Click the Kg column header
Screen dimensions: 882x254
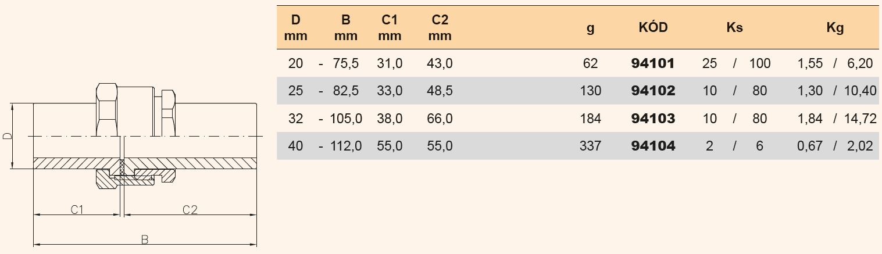pos(835,27)
